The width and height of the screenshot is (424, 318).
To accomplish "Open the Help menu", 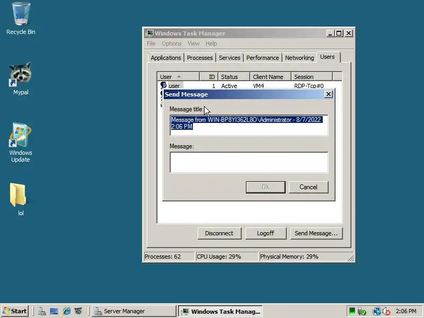I will [211, 43].
